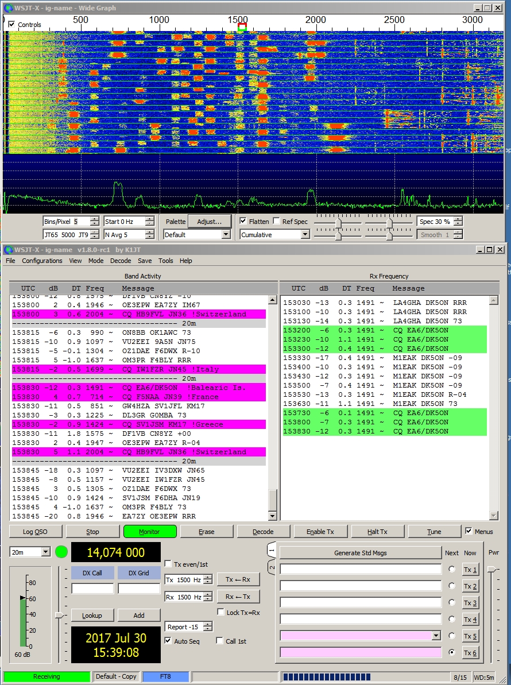The height and width of the screenshot is (685, 511).
Task: Click the Tune button
Action: 434,532
